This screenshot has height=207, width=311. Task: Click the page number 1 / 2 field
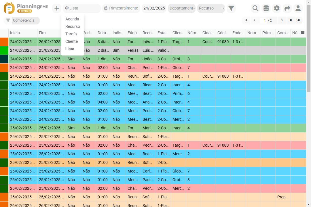268,20
